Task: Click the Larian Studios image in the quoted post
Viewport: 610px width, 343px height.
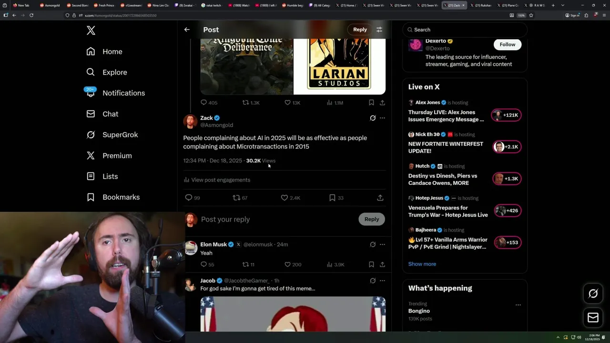Action: [x=339, y=66]
